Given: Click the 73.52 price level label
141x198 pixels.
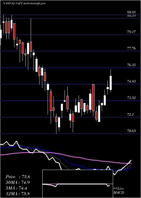Looking at the screenshot, I should click(131, 98).
